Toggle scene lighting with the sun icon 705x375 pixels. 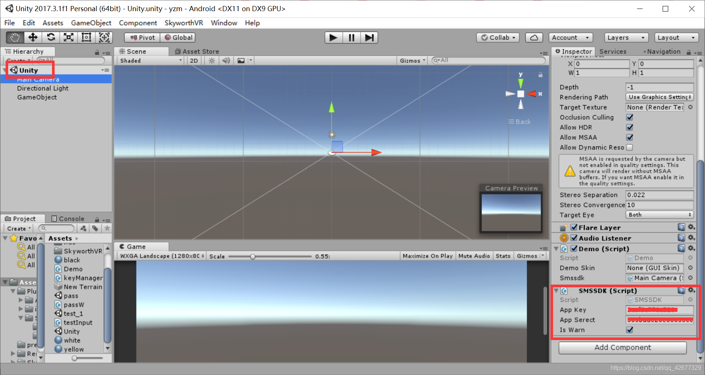211,60
